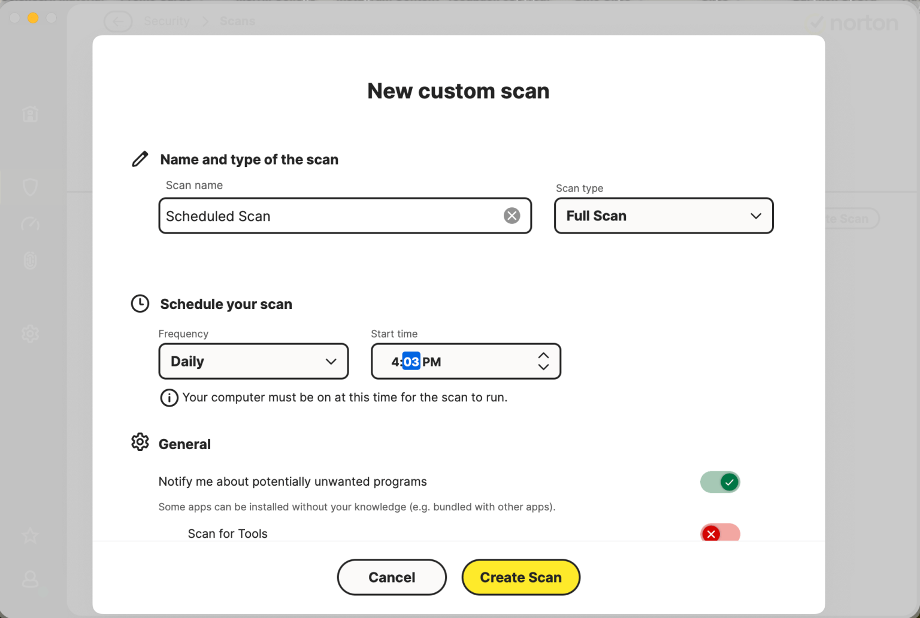Viewport: 920px width, 618px height.
Task: Click the info icon about computer being on
Action: [168, 397]
